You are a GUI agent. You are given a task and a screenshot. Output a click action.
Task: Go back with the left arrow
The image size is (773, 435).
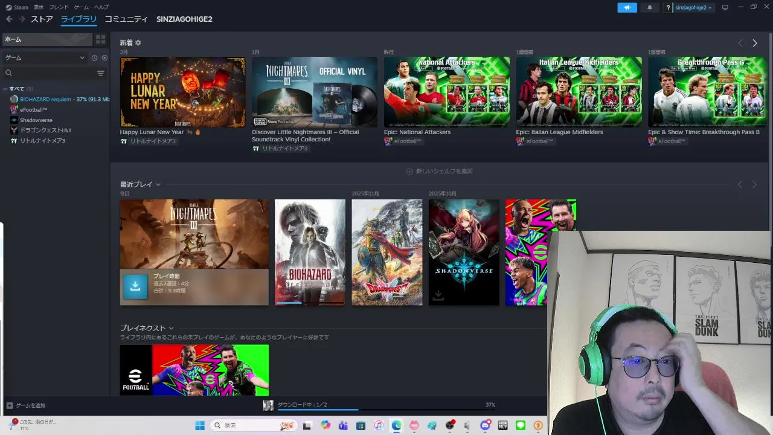[x=9, y=19]
